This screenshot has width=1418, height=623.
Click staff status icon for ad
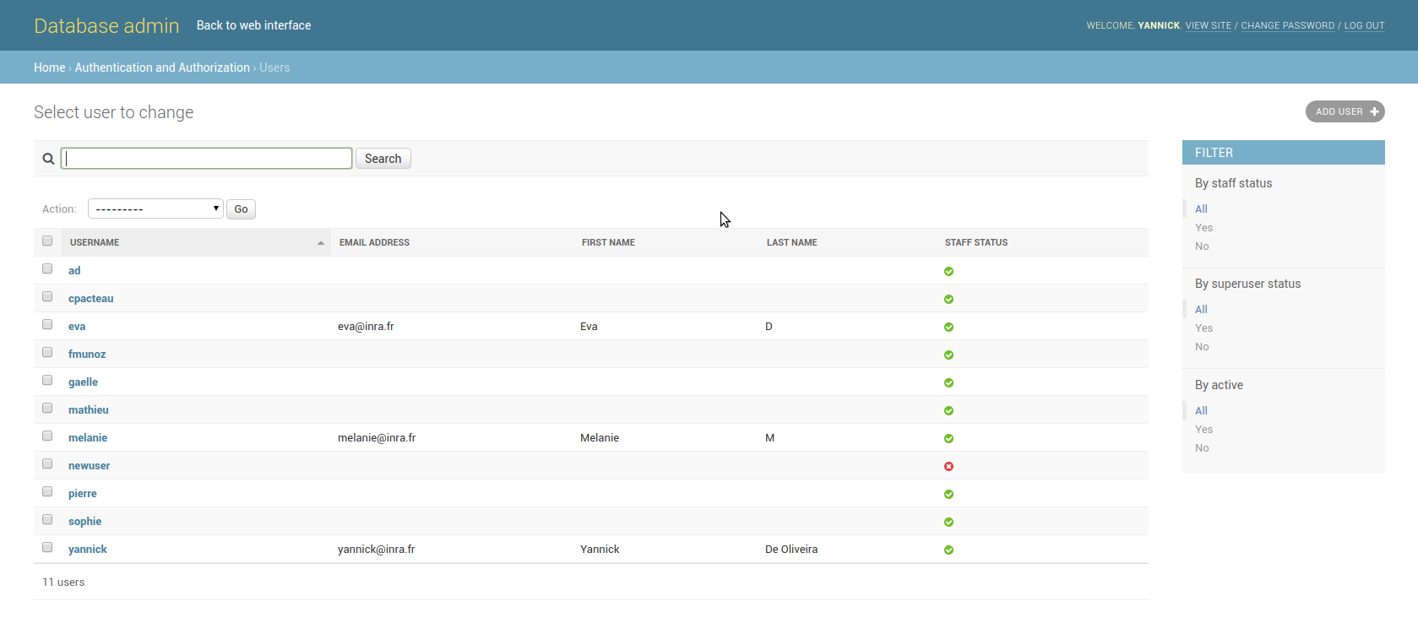(x=948, y=271)
